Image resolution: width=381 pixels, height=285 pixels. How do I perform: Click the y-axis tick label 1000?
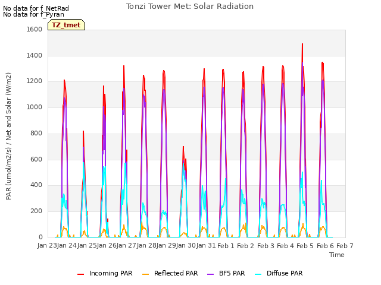point(35,107)
